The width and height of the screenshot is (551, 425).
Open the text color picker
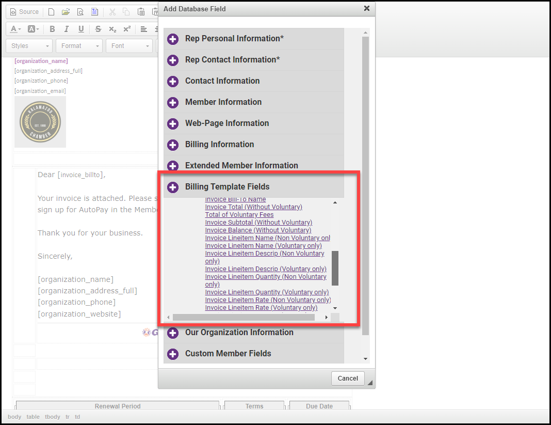point(15,29)
